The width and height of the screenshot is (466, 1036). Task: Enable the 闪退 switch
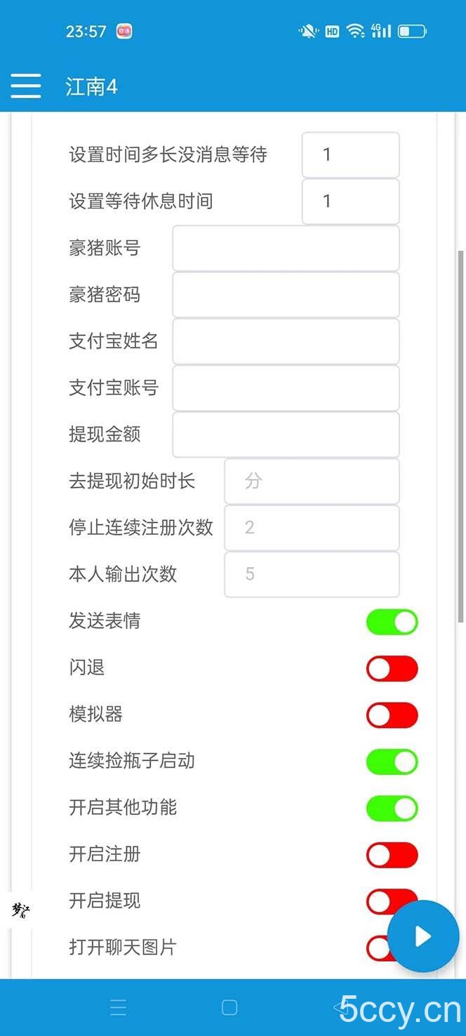(x=392, y=668)
